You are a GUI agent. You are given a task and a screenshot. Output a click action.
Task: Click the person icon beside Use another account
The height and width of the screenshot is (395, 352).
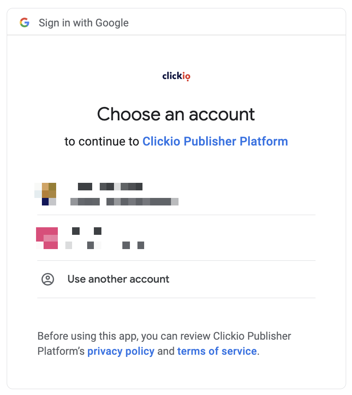pos(48,279)
